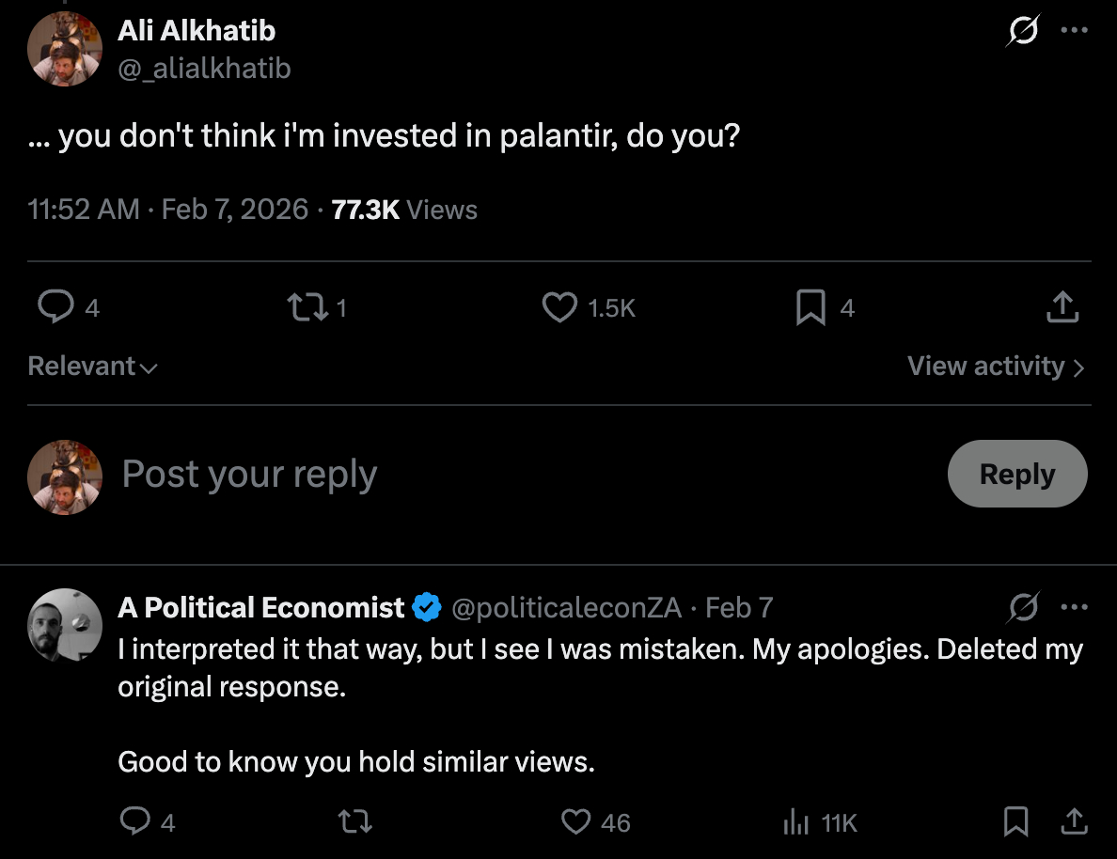This screenshot has height=859, width=1117.
Task: Open A Political Economist profile name
Action: (x=261, y=608)
